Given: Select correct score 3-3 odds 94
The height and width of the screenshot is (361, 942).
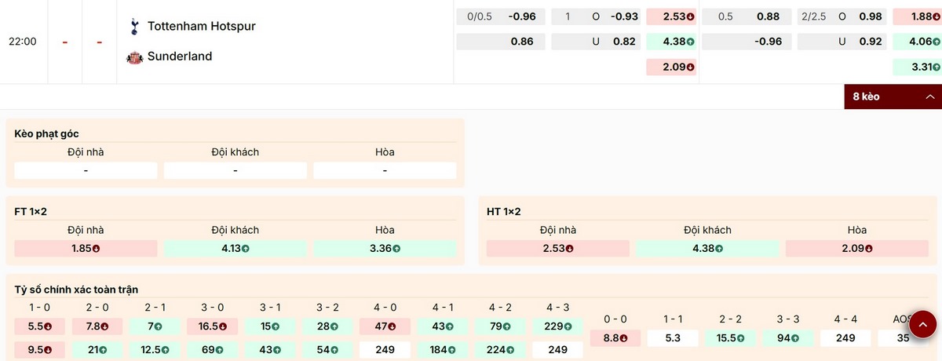Looking at the screenshot, I should pos(789,338).
